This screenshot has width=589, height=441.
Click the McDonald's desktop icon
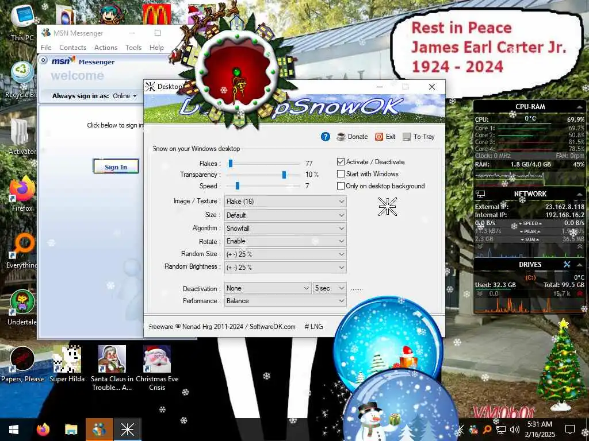(156, 14)
